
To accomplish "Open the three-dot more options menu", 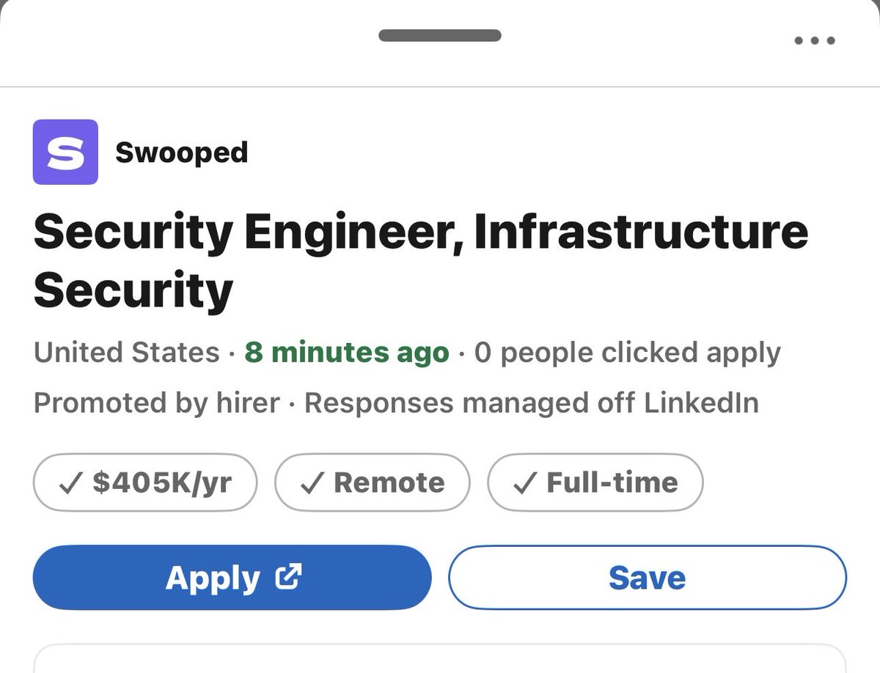I will tap(815, 41).
